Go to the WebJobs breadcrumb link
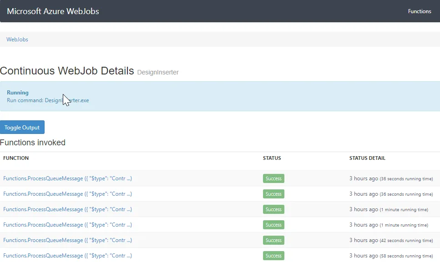 point(17,40)
